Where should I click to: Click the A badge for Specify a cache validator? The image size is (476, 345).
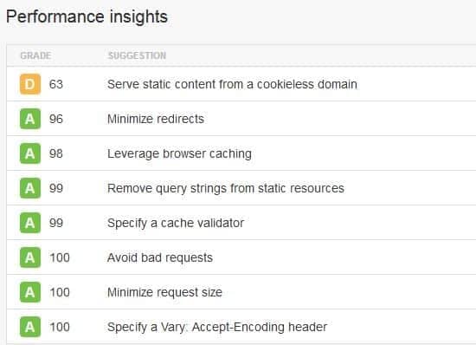click(x=30, y=223)
